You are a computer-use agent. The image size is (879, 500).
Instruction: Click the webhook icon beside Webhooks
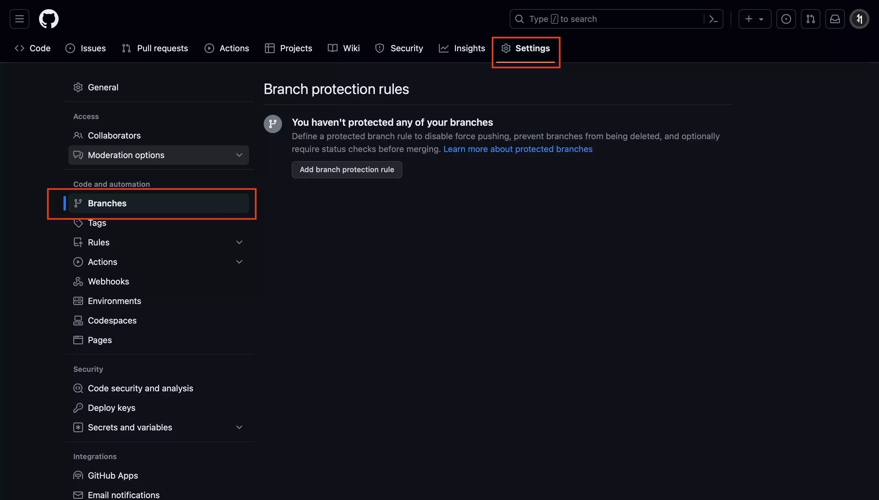78,281
